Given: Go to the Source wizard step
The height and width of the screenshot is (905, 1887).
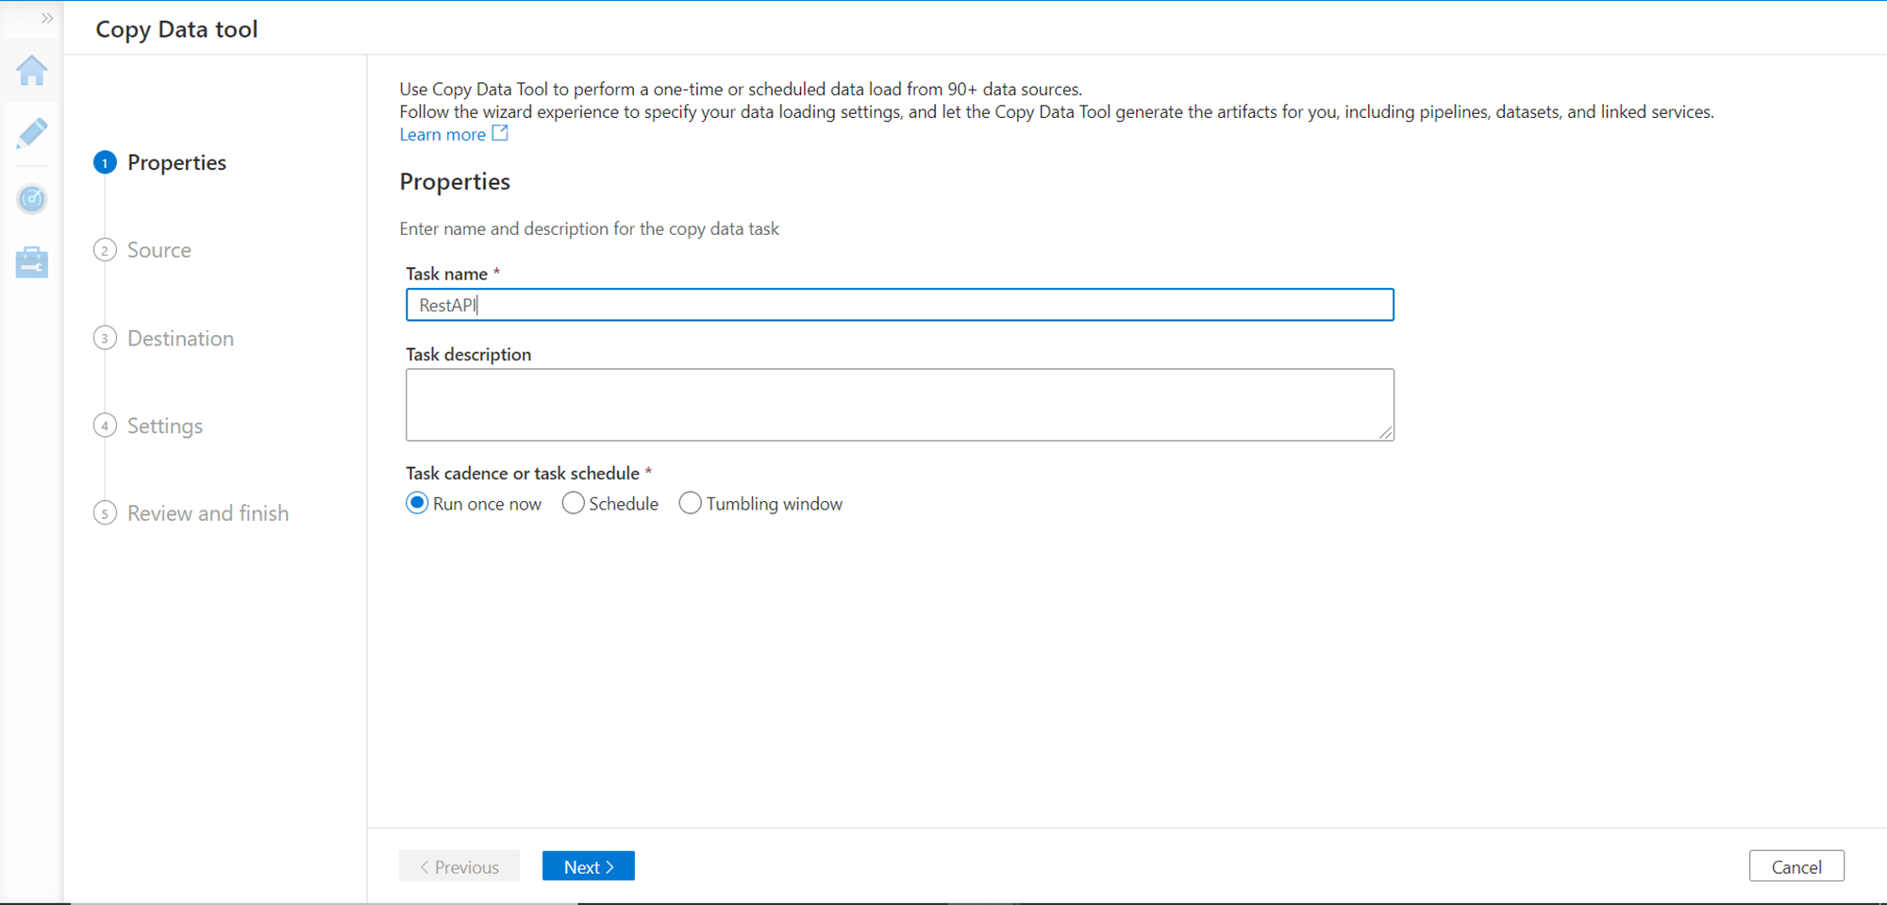Looking at the screenshot, I should [159, 250].
